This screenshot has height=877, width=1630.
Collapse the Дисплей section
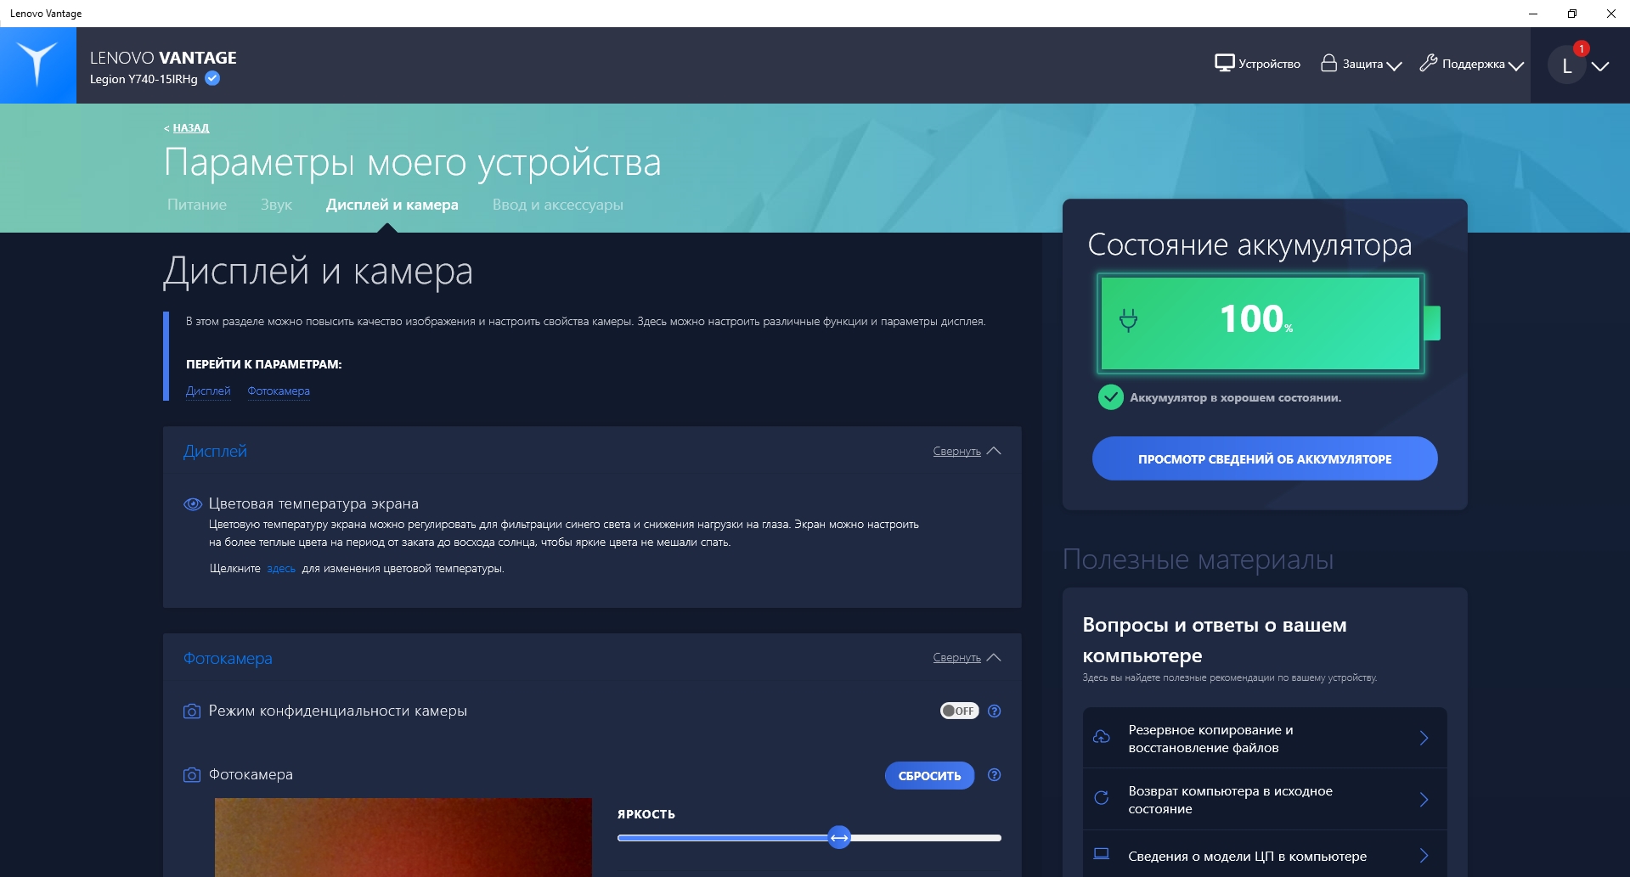(967, 452)
